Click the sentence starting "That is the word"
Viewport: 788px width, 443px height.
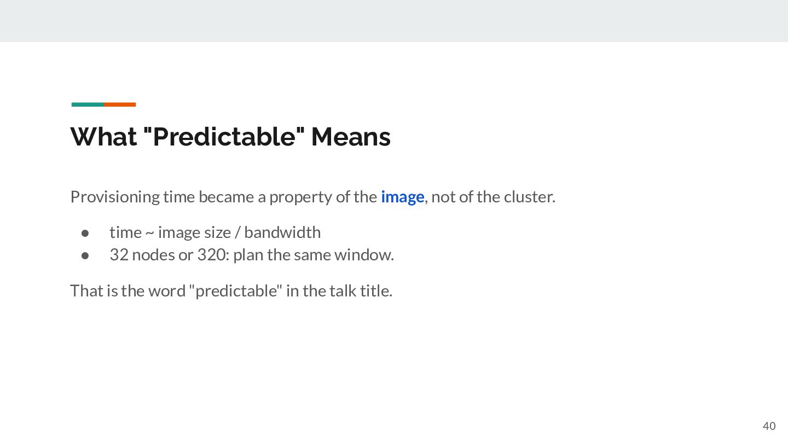(231, 291)
